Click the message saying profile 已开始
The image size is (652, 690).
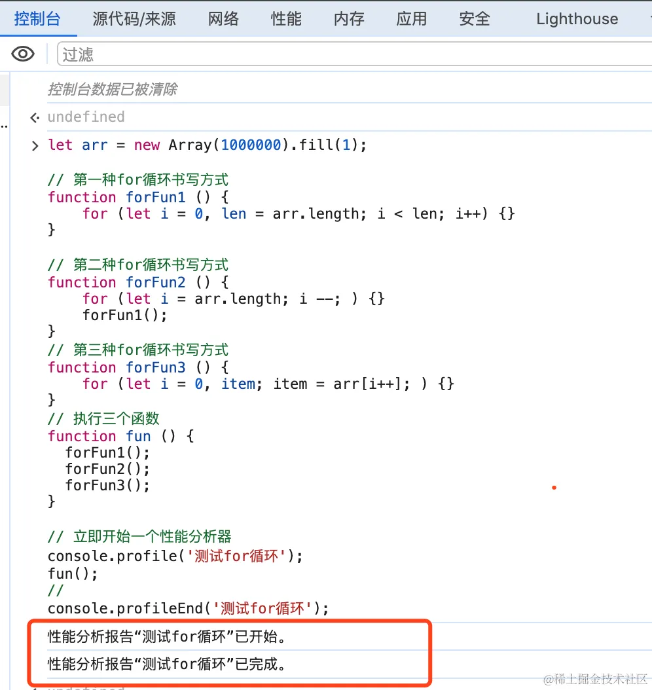click(x=167, y=636)
